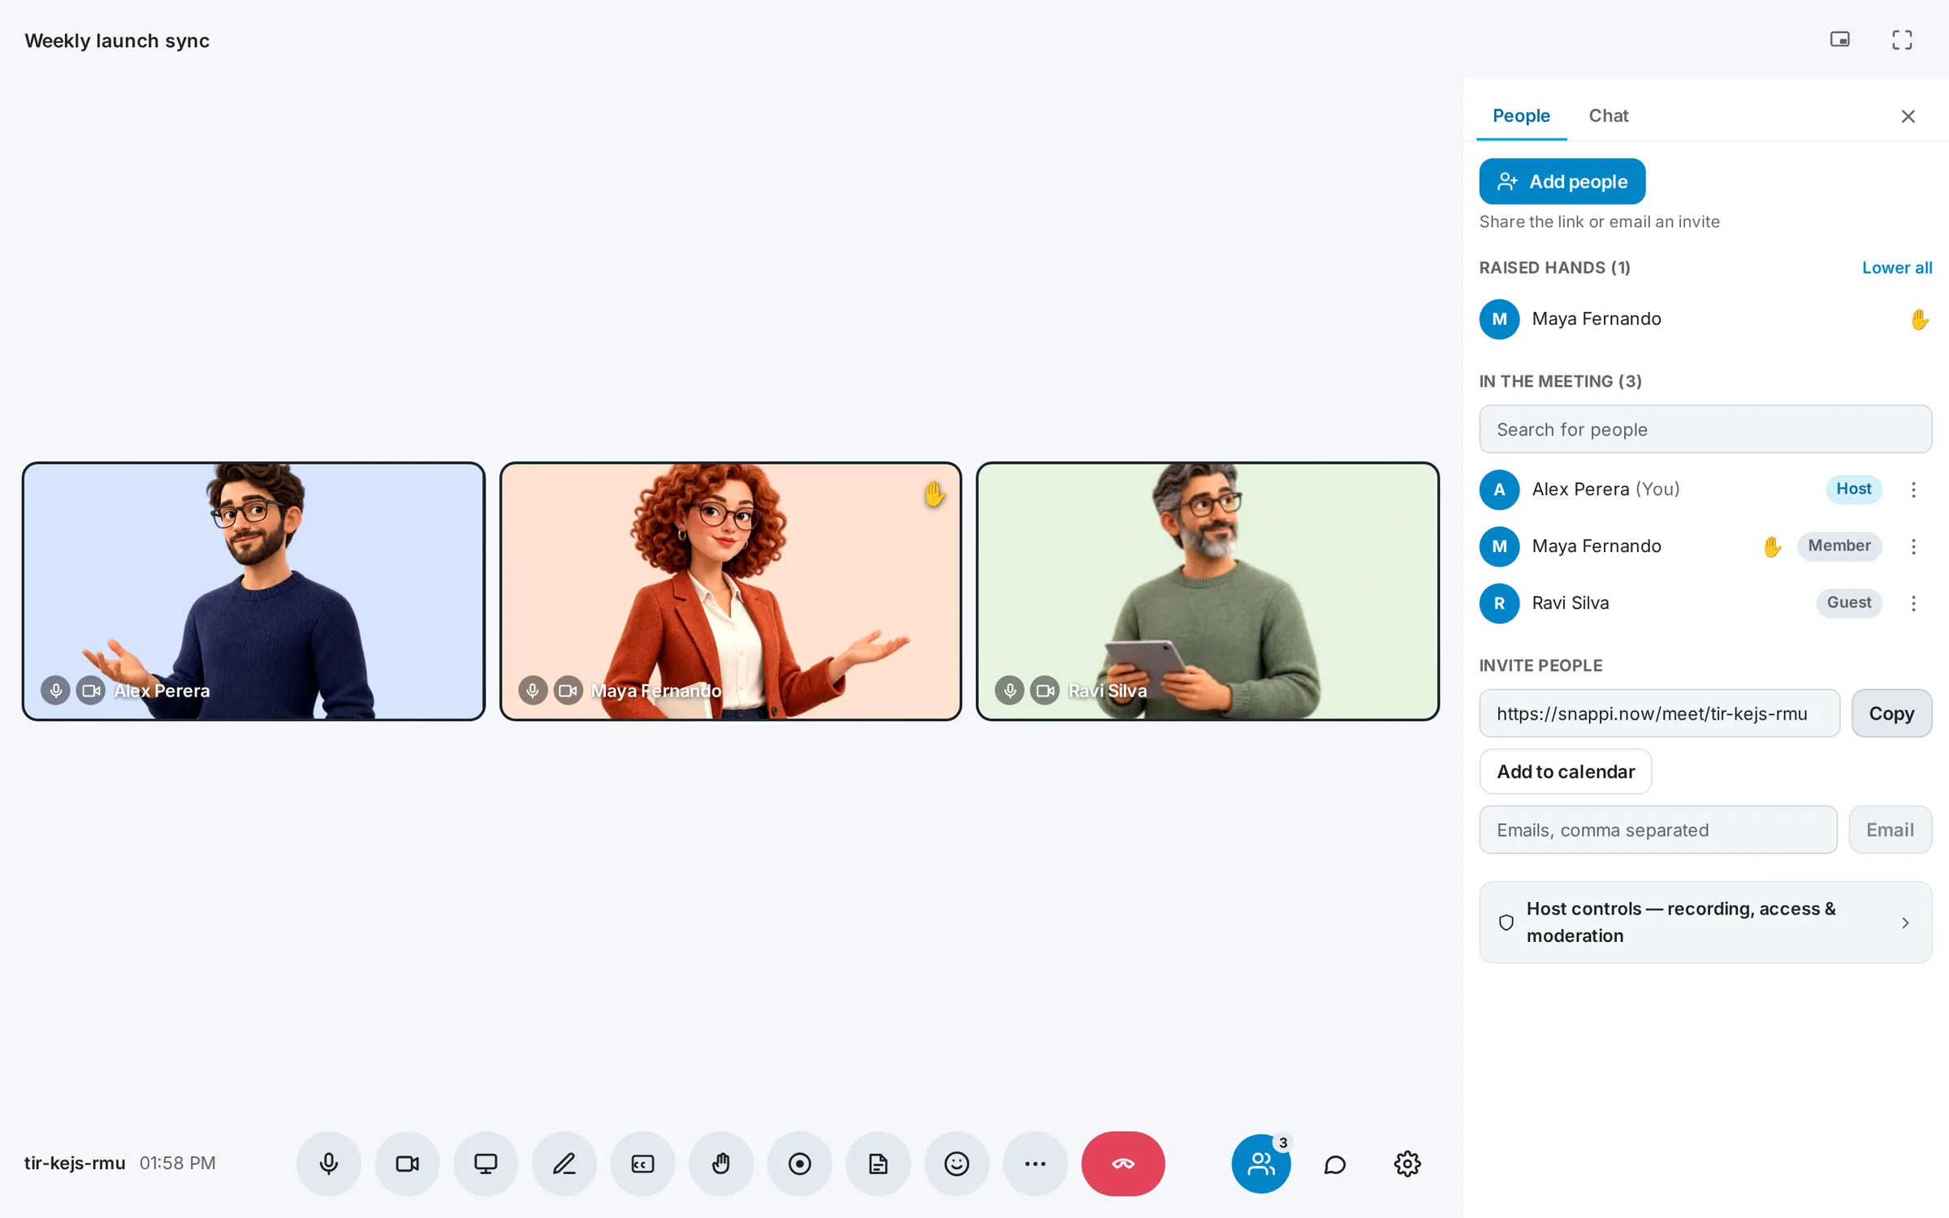The image size is (1949, 1218).
Task: Open the whiteboard pen tool
Action: (x=564, y=1164)
